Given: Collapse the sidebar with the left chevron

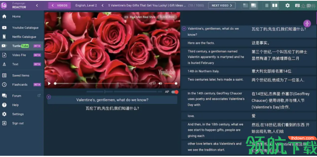Looking at the screenshot, I should coord(37,6).
